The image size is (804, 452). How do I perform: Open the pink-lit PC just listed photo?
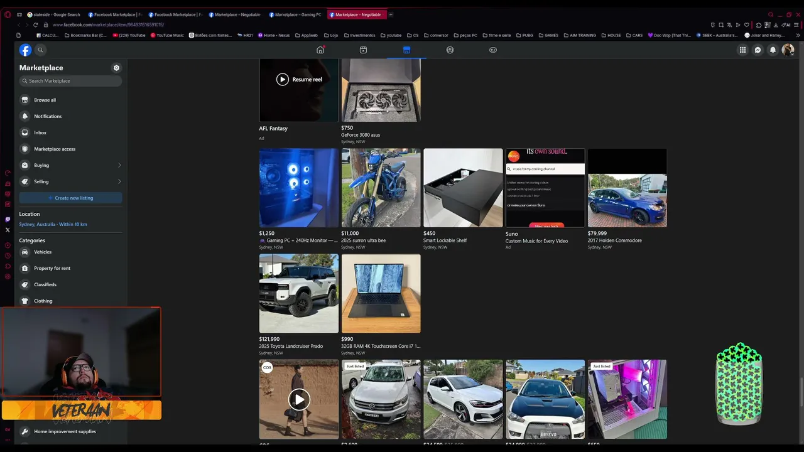click(x=627, y=399)
